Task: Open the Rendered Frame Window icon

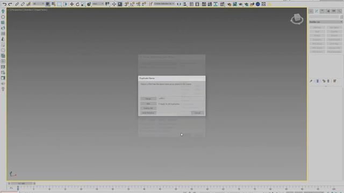Action: 235,4
